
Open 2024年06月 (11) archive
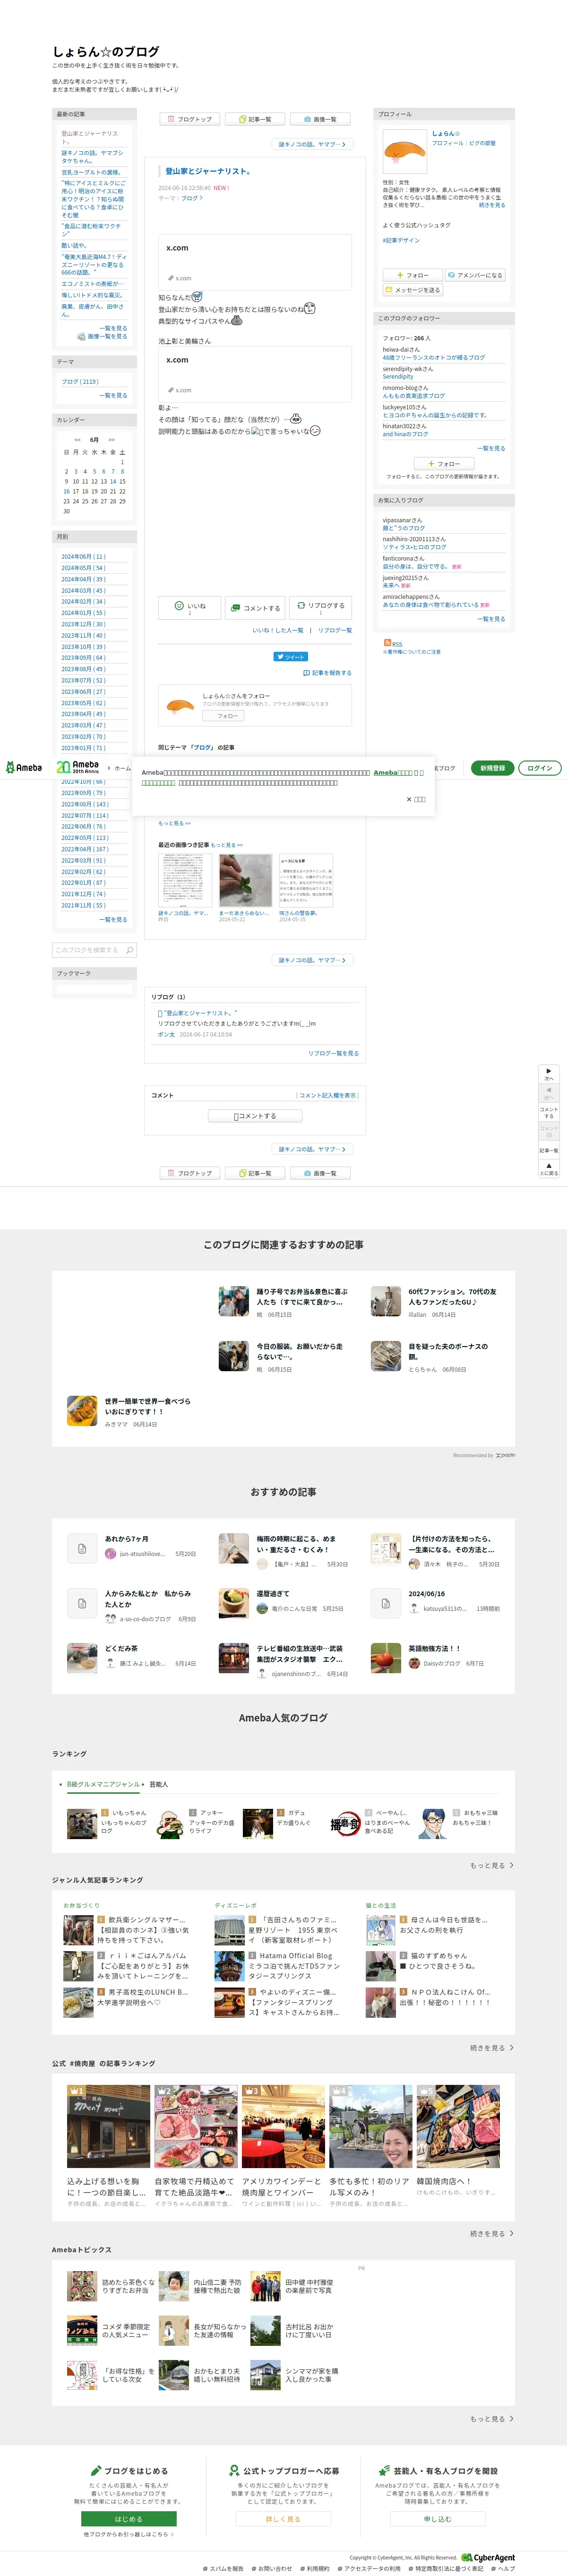(x=83, y=557)
